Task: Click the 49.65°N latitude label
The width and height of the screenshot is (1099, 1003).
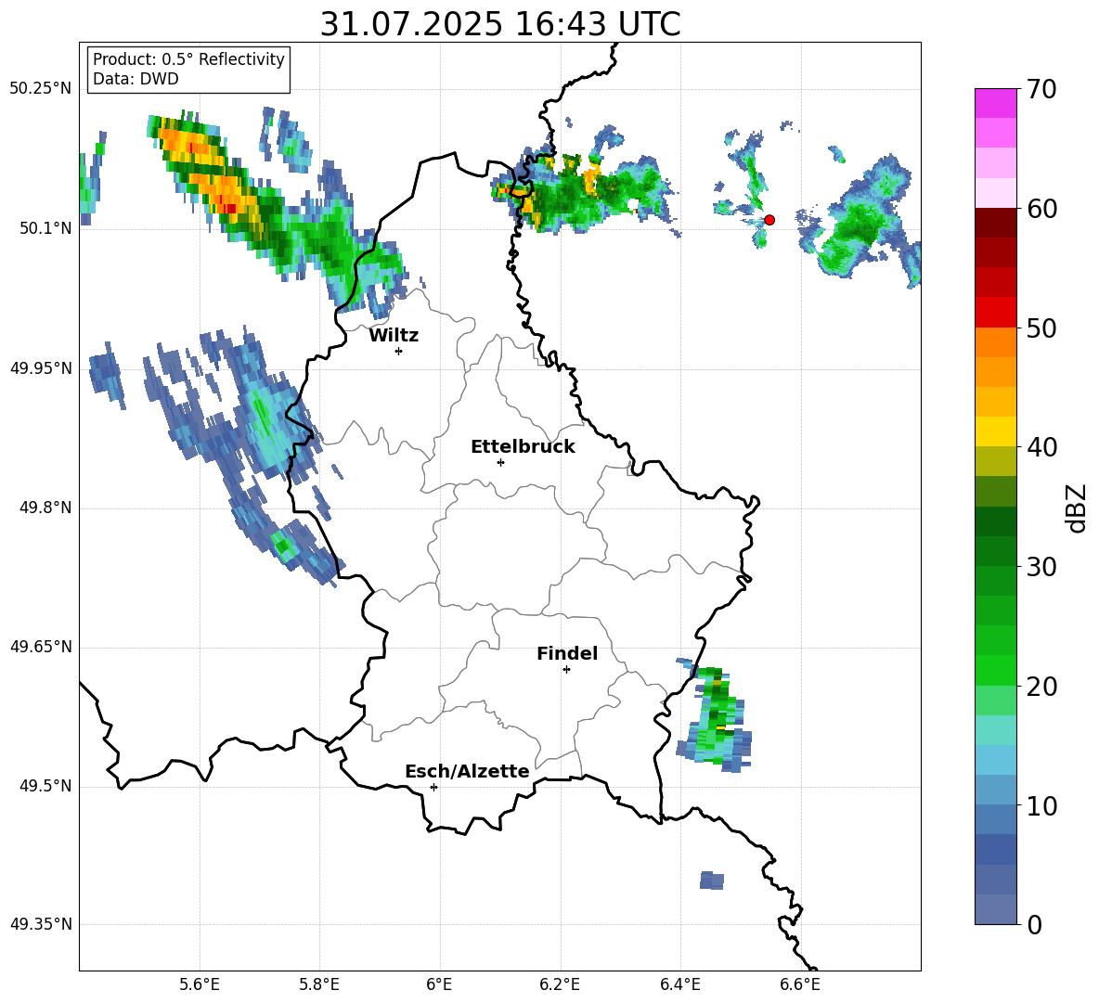Action: click(x=41, y=647)
